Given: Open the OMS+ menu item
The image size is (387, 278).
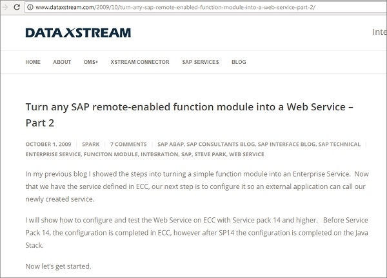Looking at the screenshot, I should [90, 62].
